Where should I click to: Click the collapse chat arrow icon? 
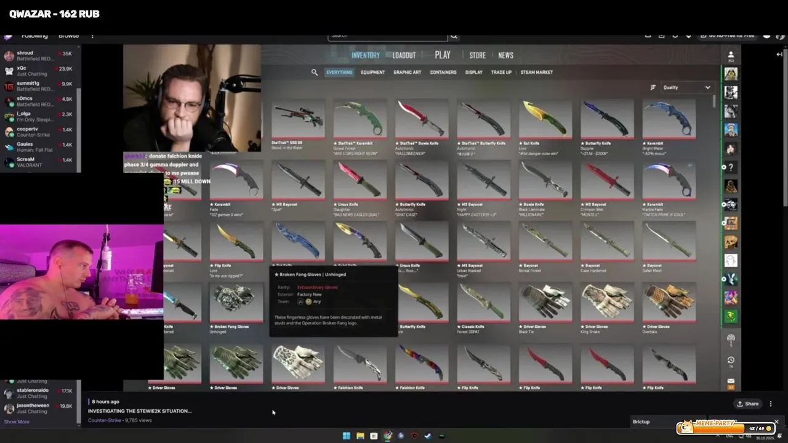(x=779, y=54)
